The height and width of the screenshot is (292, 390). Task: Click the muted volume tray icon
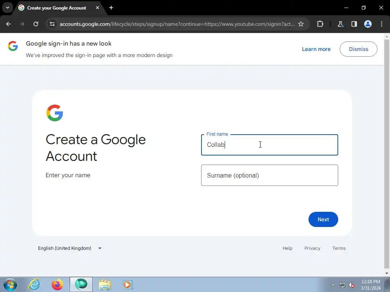click(x=352, y=285)
